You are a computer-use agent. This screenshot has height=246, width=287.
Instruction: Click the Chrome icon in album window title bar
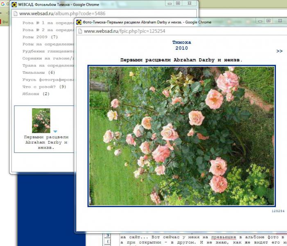pos(14,4)
